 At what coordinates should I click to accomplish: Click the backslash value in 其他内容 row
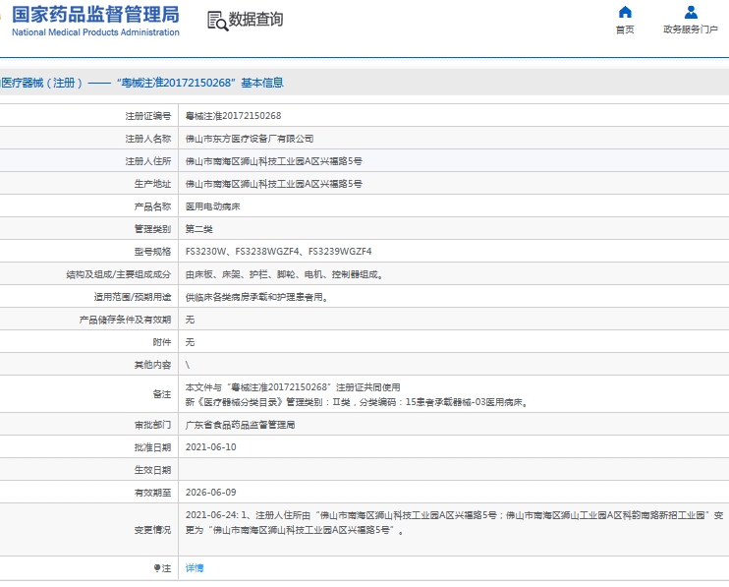(188, 365)
